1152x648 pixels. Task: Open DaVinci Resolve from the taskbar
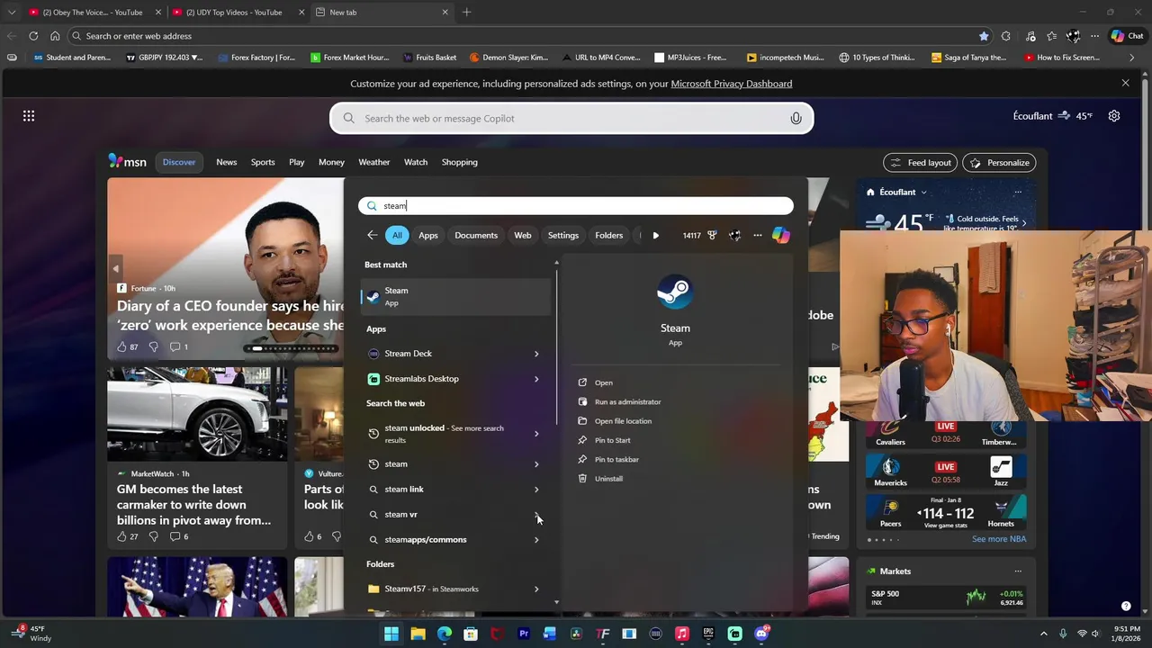click(x=576, y=634)
